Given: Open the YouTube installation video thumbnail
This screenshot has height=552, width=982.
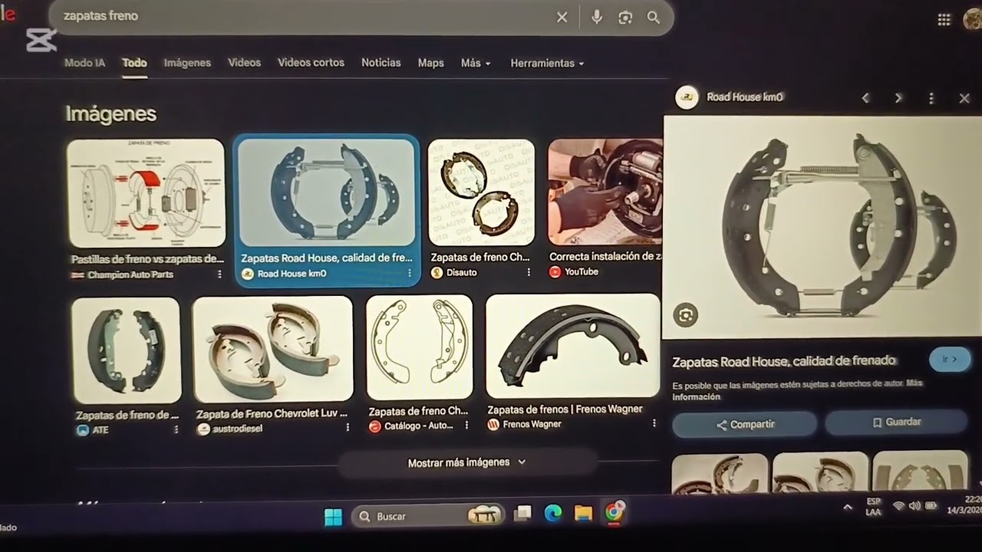Looking at the screenshot, I should (x=605, y=192).
